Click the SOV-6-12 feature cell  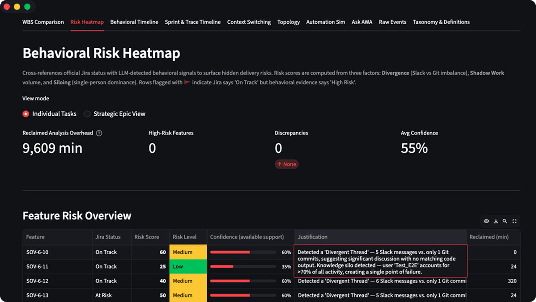tap(57, 281)
